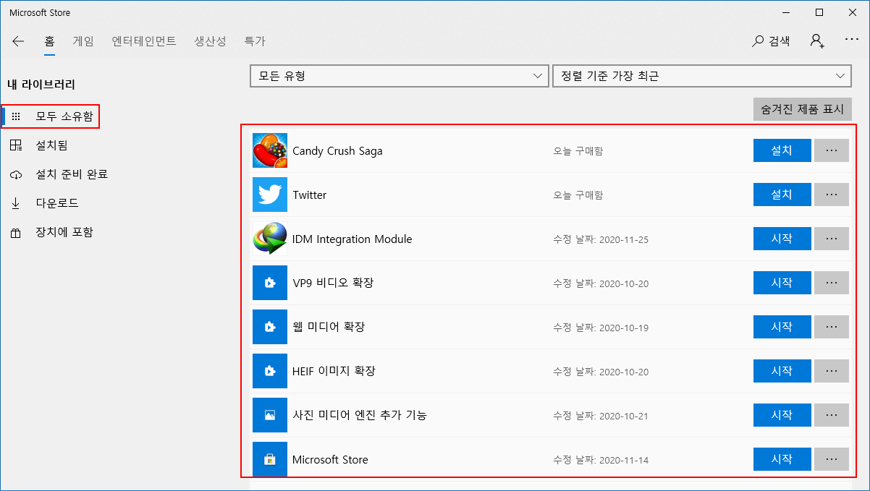Click the VP9 비디오 확장 title text
This screenshot has height=491, width=870.
[x=333, y=283]
